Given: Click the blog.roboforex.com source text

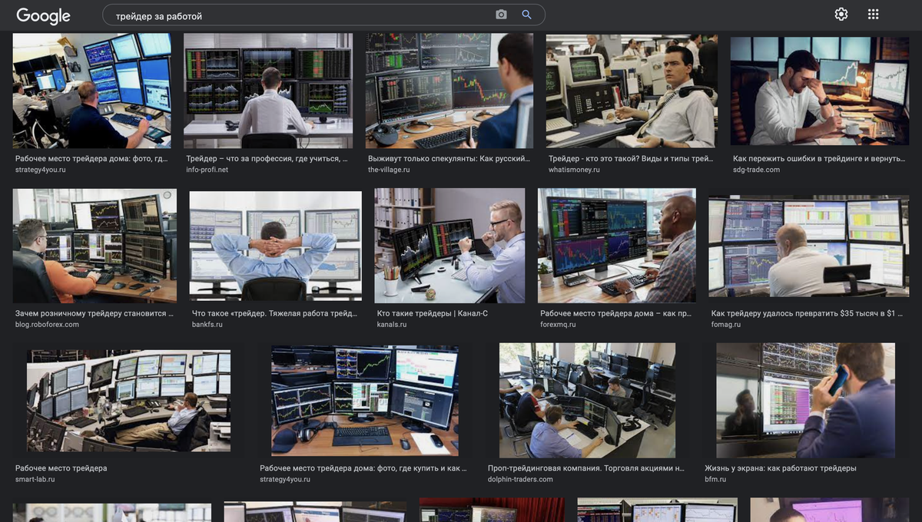Looking at the screenshot, I should pyautogui.click(x=47, y=325).
